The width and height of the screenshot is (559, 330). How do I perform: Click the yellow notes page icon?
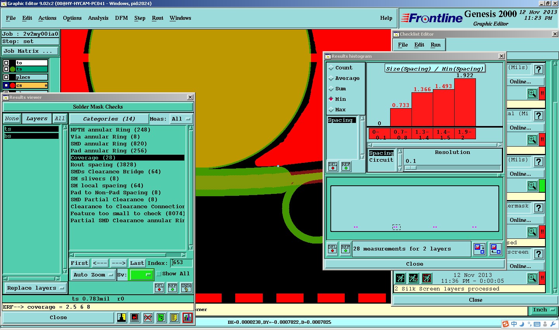coord(174,318)
